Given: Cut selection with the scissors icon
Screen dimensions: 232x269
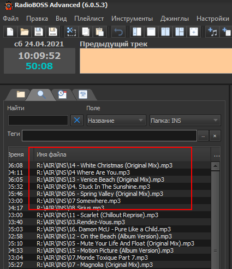Looking at the screenshot, I should [x=72, y=32].
